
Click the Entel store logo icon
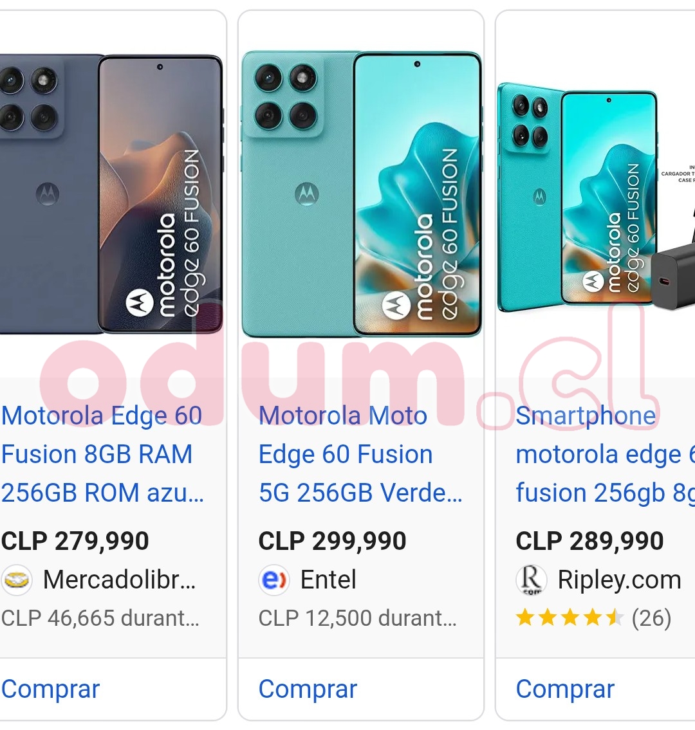pyautogui.click(x=274, y=580)
